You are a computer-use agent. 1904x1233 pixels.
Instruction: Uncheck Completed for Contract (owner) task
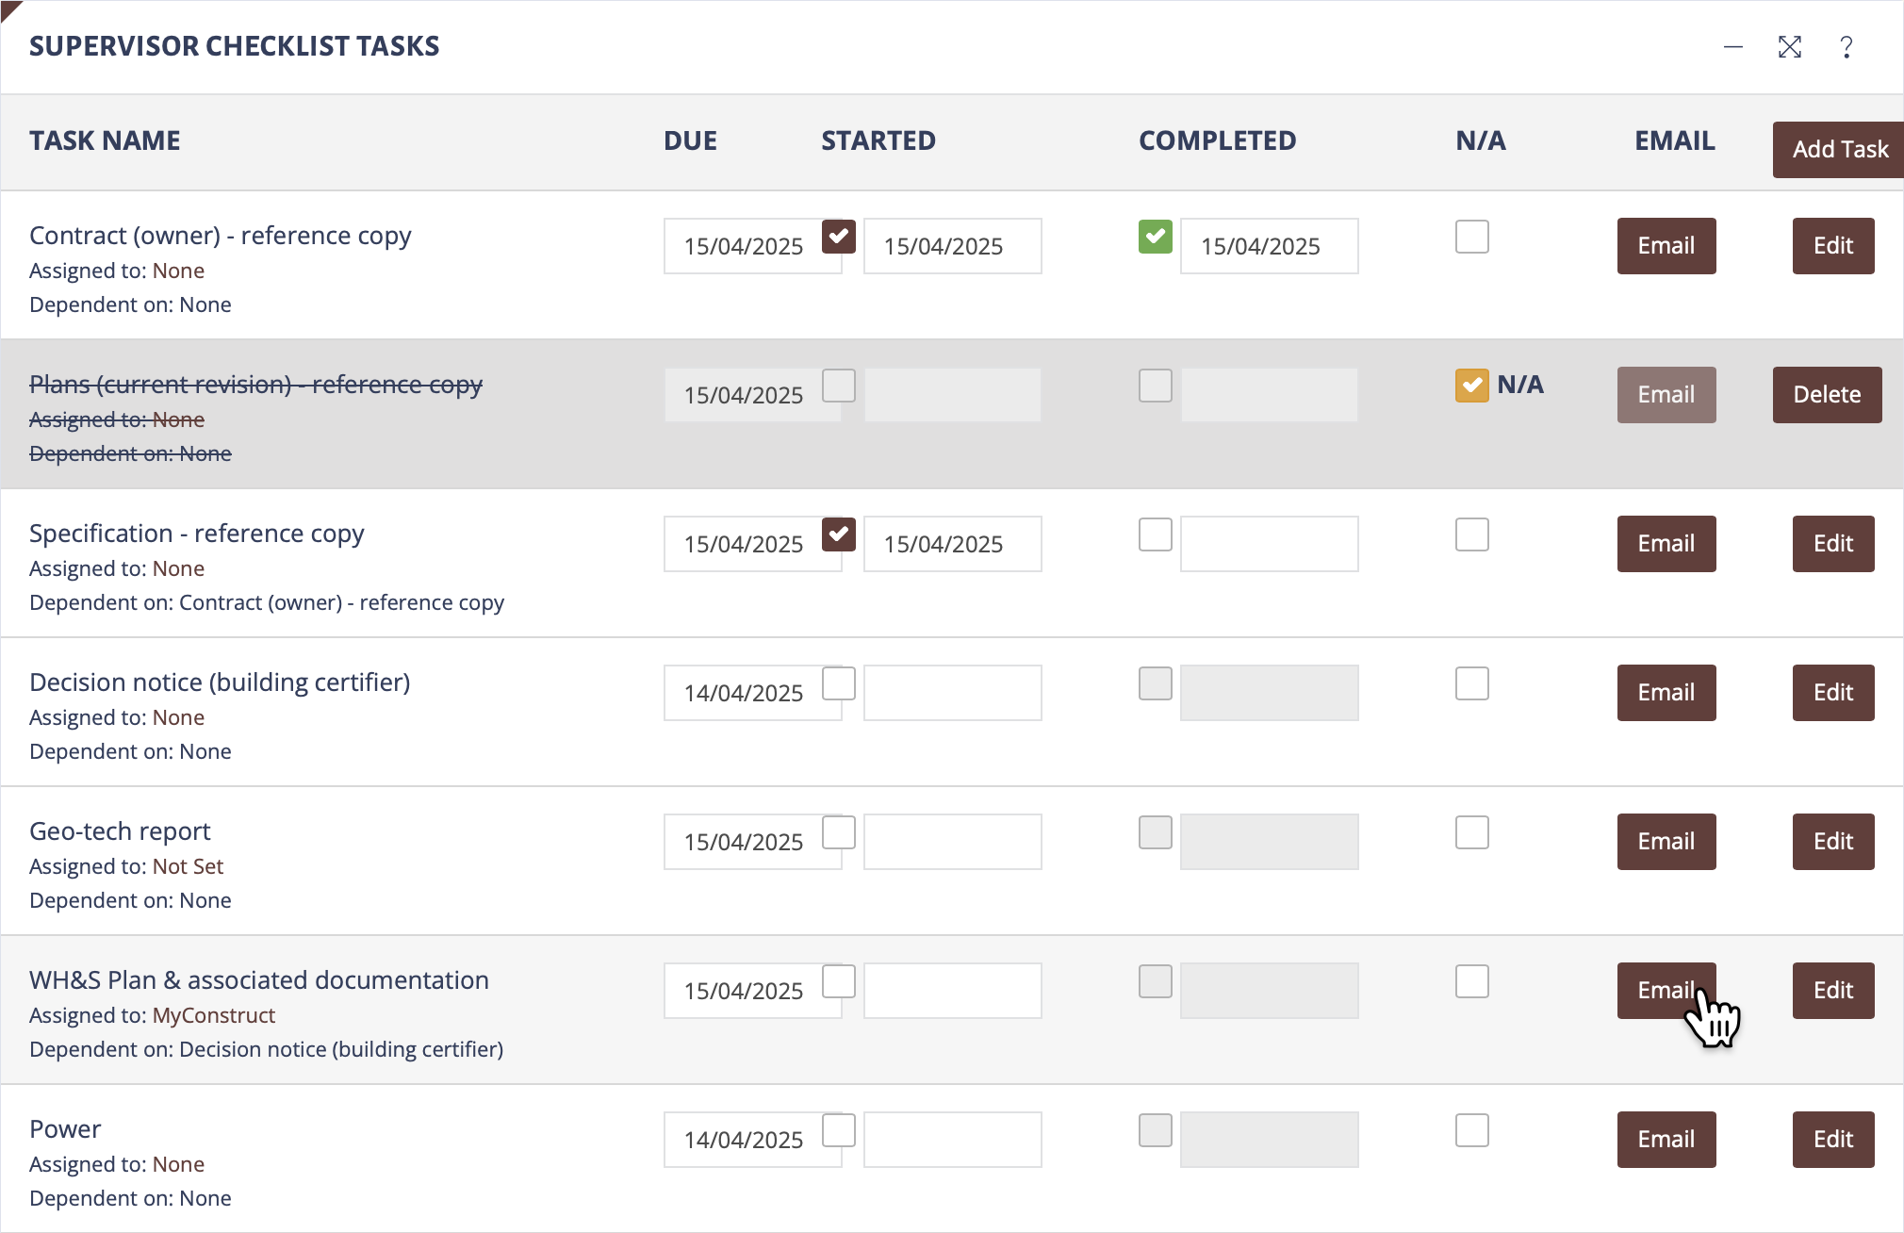point(1155,237)
